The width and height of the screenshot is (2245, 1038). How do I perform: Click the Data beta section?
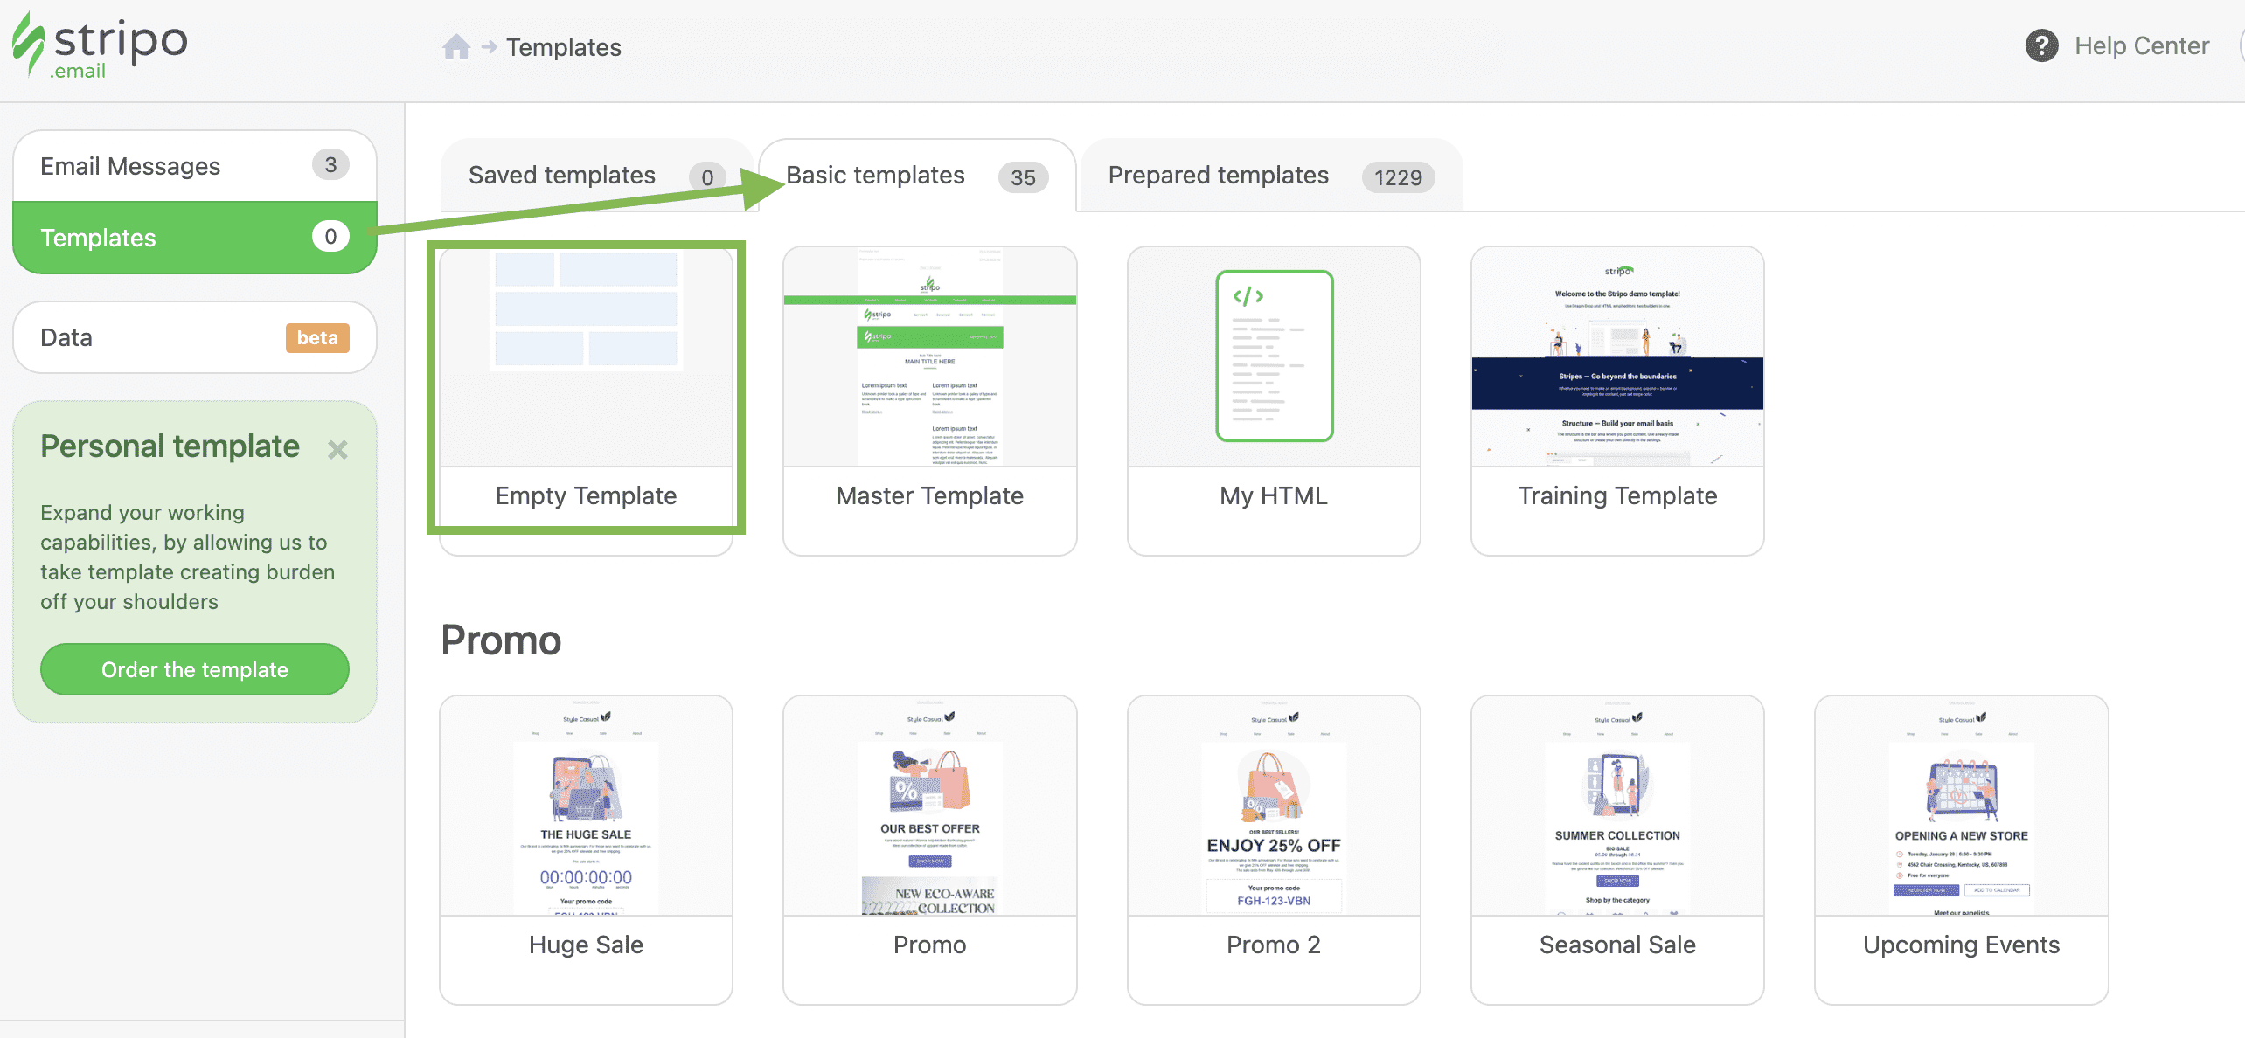point(194,337)
